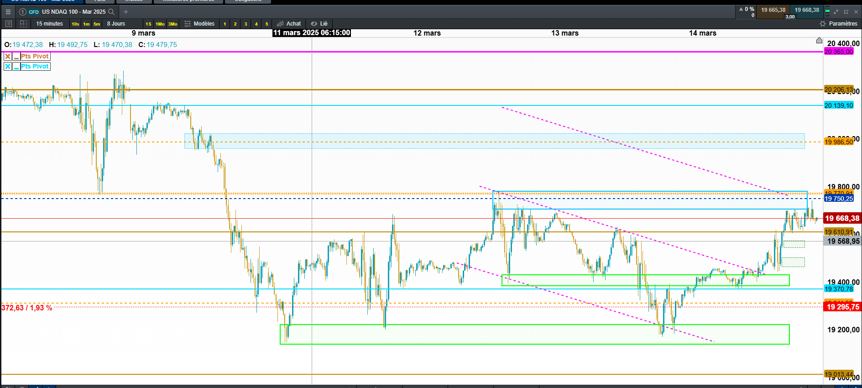Screen dimensions: 862x388
Task: Select the 5m timeframe shortcut
Action: (x=97, y=24)
